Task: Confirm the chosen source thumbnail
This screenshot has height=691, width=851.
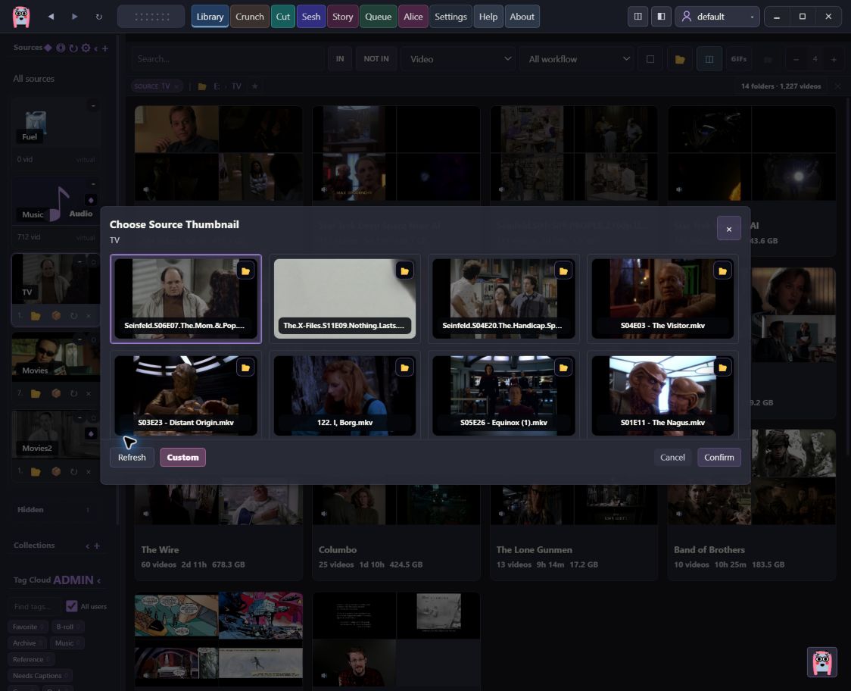Action: 719,458
